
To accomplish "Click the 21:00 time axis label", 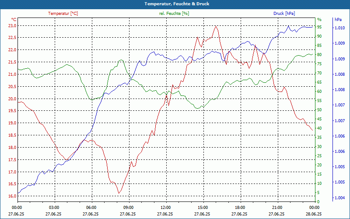I will tap(276, 208).
